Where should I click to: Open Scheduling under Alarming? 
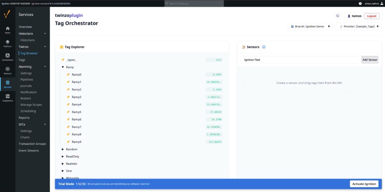tap(28, 111)
